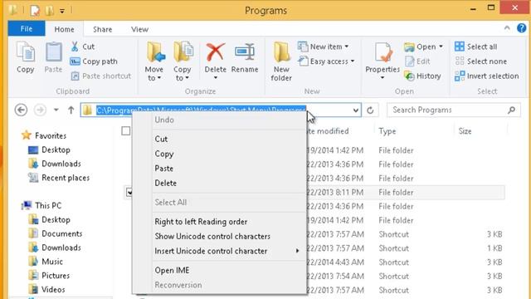Click the new folder icon in the title bar
This screenshot has height=299, width=531.
[x=50, y=11]
